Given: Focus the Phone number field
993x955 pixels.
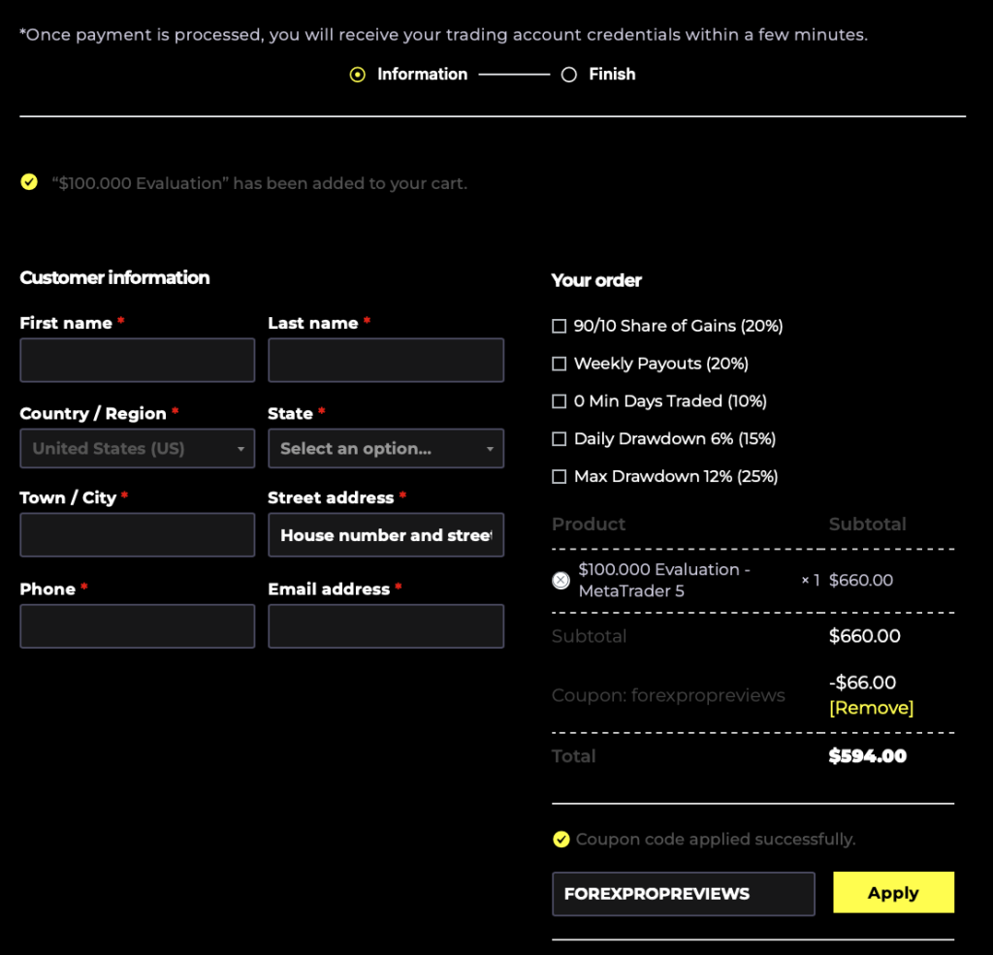Looking at the screenshot, I should point(138,626).
